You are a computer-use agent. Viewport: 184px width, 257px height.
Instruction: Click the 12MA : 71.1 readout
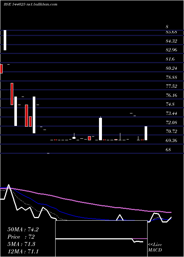coord(23,251)
